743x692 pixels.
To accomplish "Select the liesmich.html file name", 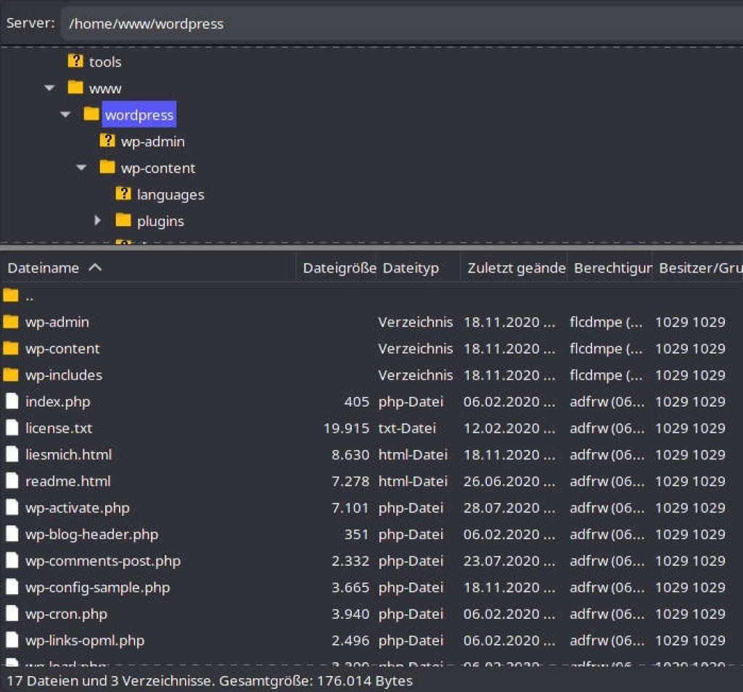I will (69, 455).
